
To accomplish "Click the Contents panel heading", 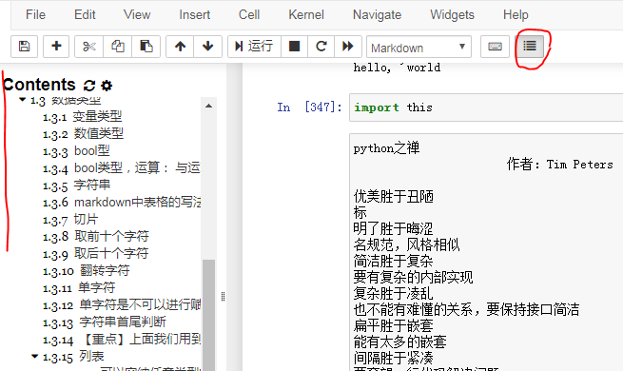I will (x=39, y=85).
